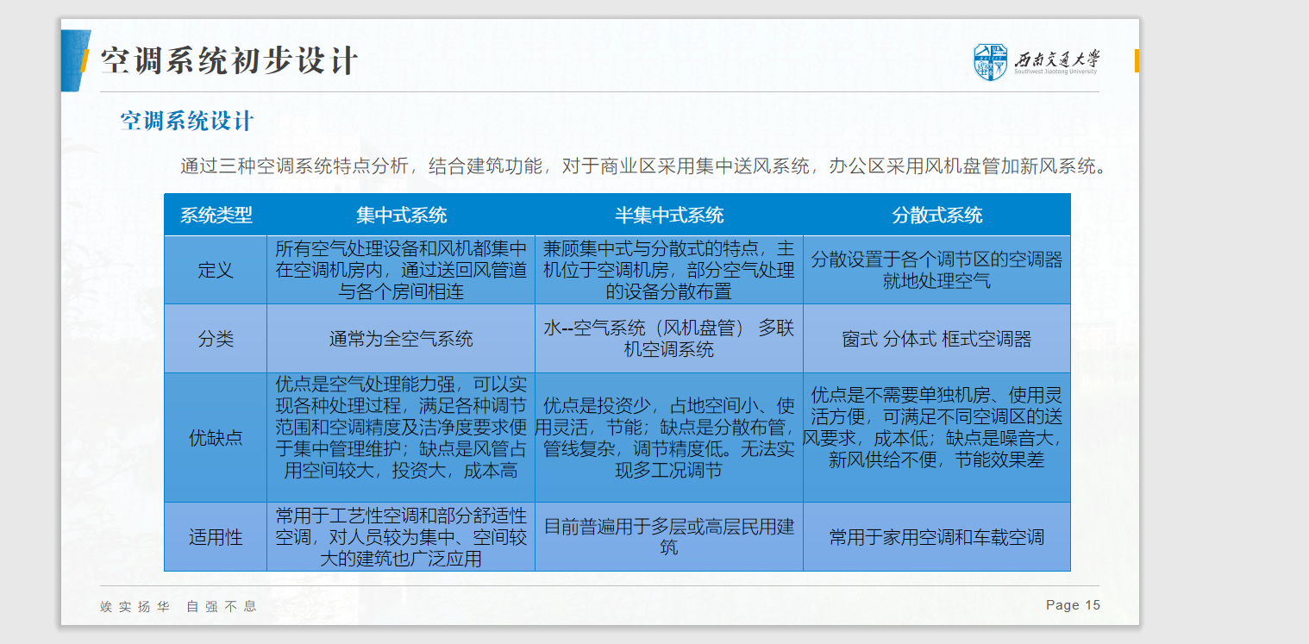Click the cell 常用于家用空调和车载空调
Image resolution: width=1309 pixels, height=644 pixels.
(x=936, y=537)
